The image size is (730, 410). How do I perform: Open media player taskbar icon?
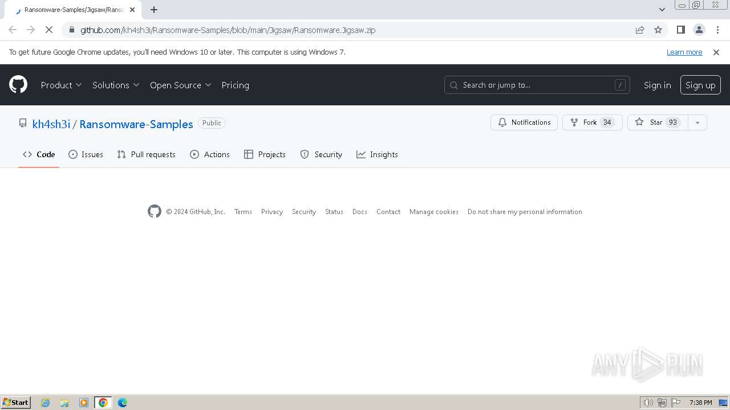pos(84,403)
